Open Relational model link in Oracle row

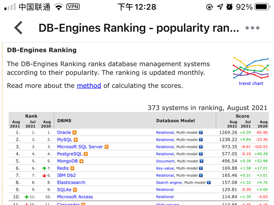(x=165, y=132)
